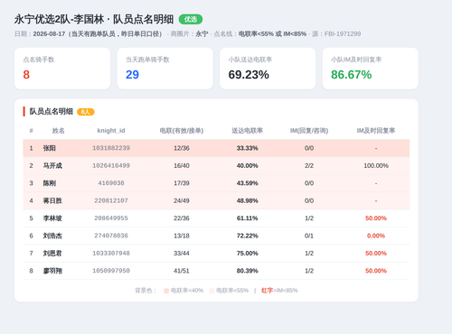Click the red 50.00% in 李林坡's row
Image resolution: width=452 pixels, height=334 pixels.
pos(376,218)
